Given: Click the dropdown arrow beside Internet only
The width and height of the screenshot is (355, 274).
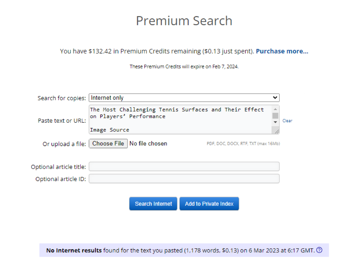Looking at the screenshot, I should 275,98.
